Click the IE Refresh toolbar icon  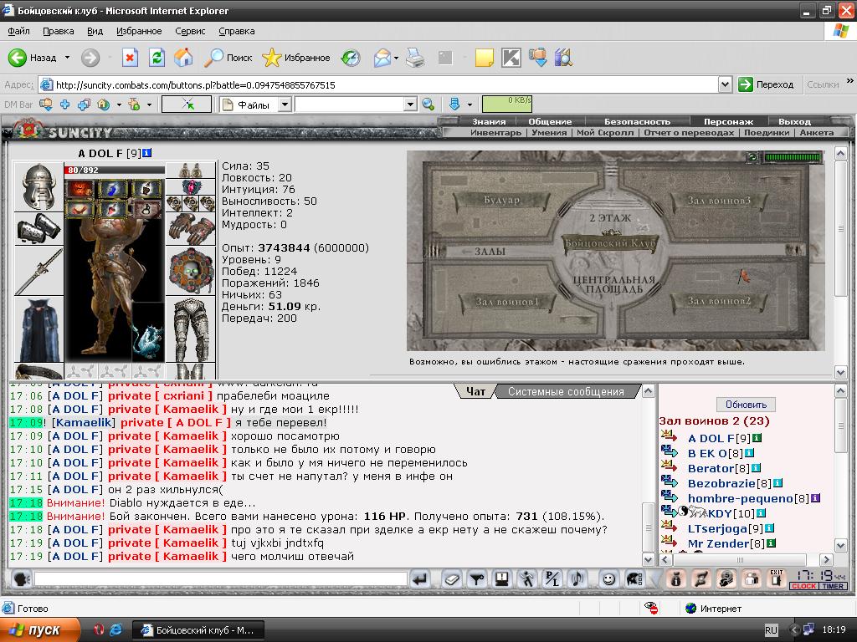157,58
